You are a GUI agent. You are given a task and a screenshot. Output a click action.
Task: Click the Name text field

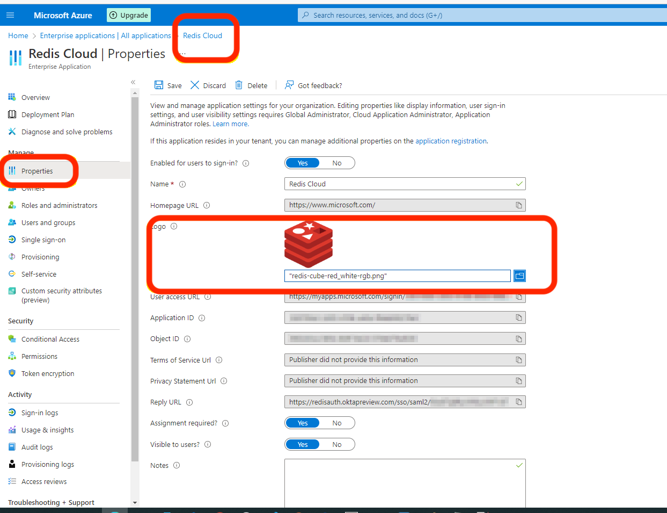400,184
